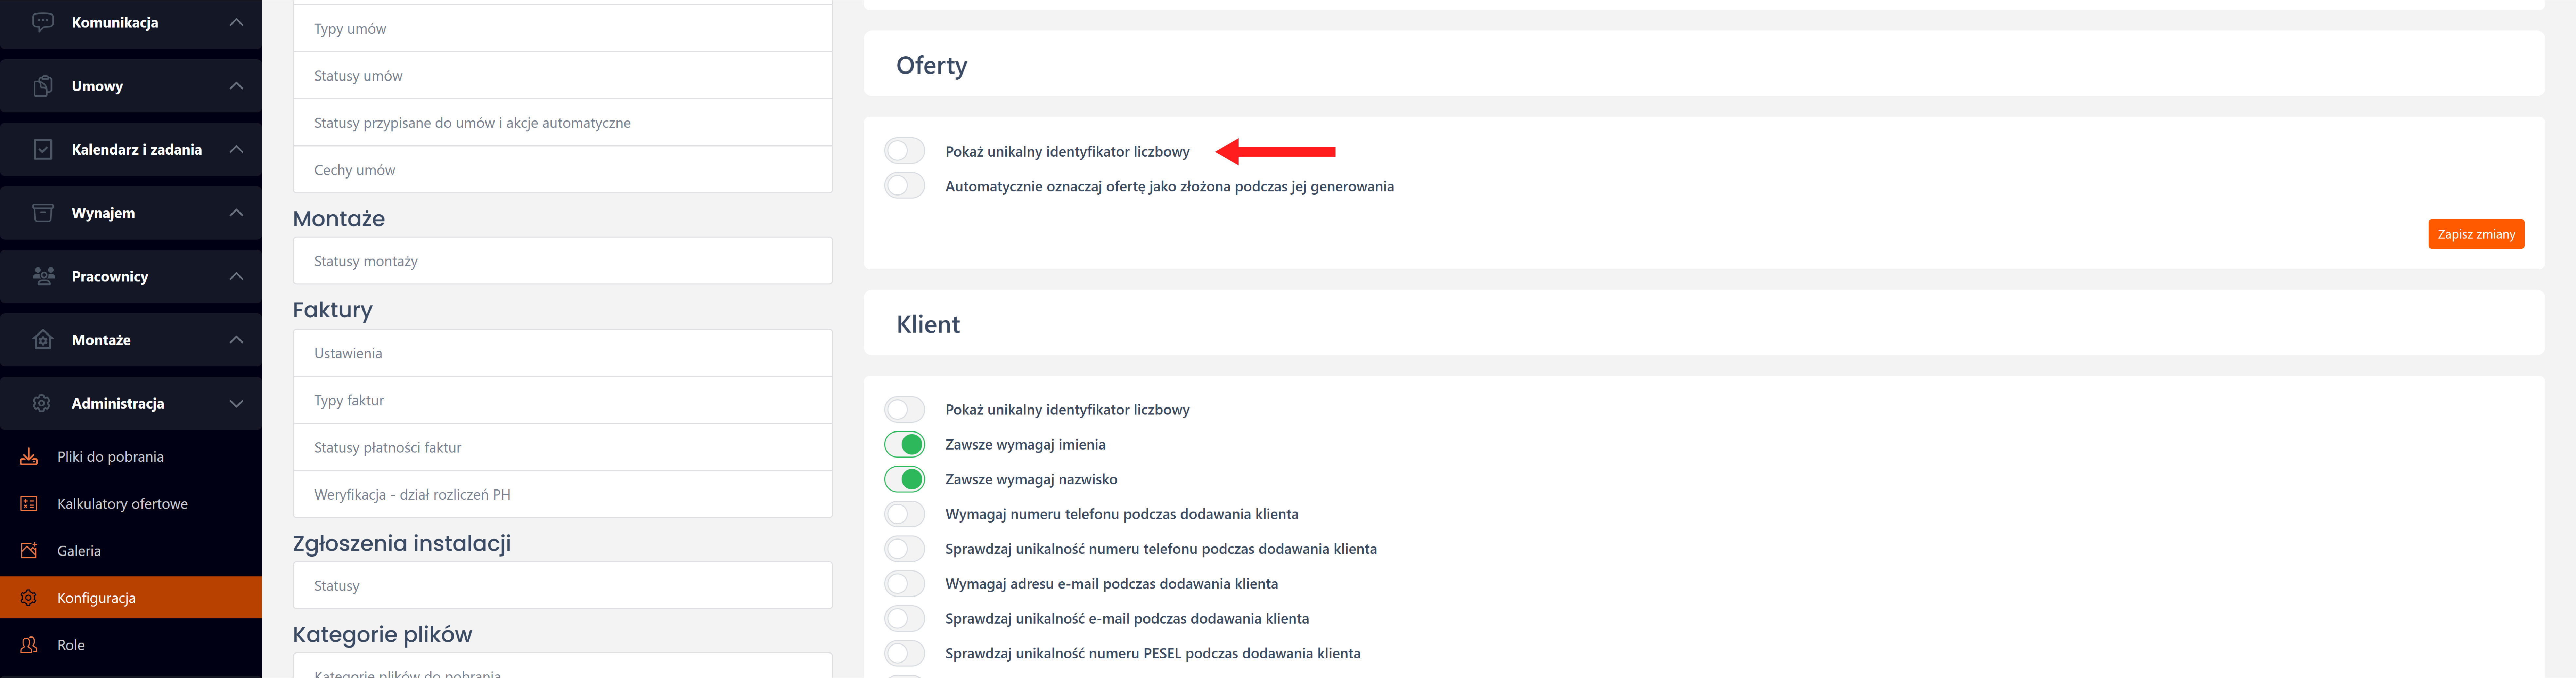Disable the Zawsze wymagaj imienia switch
Viewport: 2576px width, 678px height.
pos(904,444)
